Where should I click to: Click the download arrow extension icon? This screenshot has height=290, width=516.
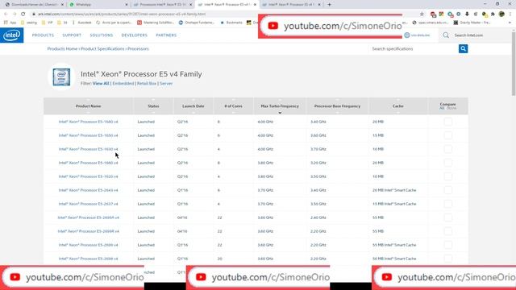[467, 14]
